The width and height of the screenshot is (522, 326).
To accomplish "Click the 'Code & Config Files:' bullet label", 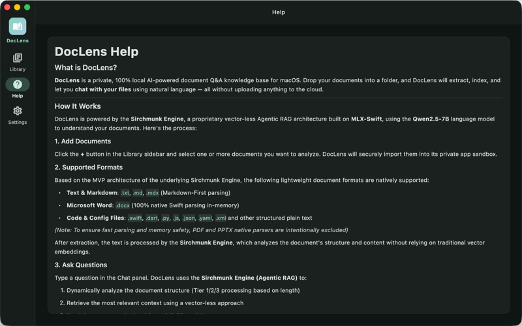I will (96, 218).
